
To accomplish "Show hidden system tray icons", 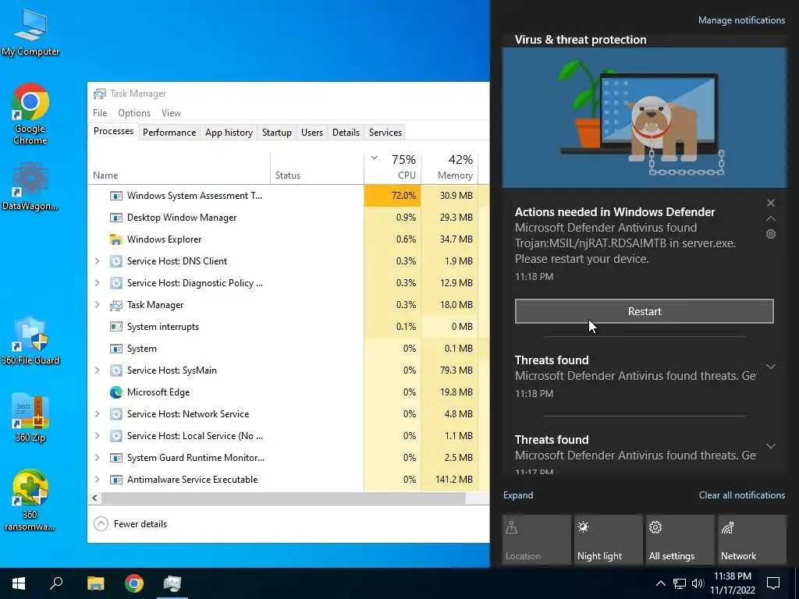I will click(x=660, y=583).
